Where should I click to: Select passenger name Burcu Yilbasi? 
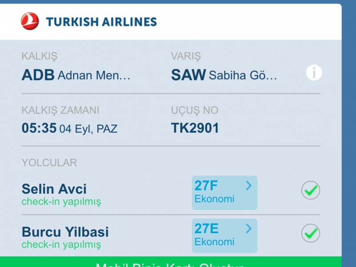pos(65,232)
